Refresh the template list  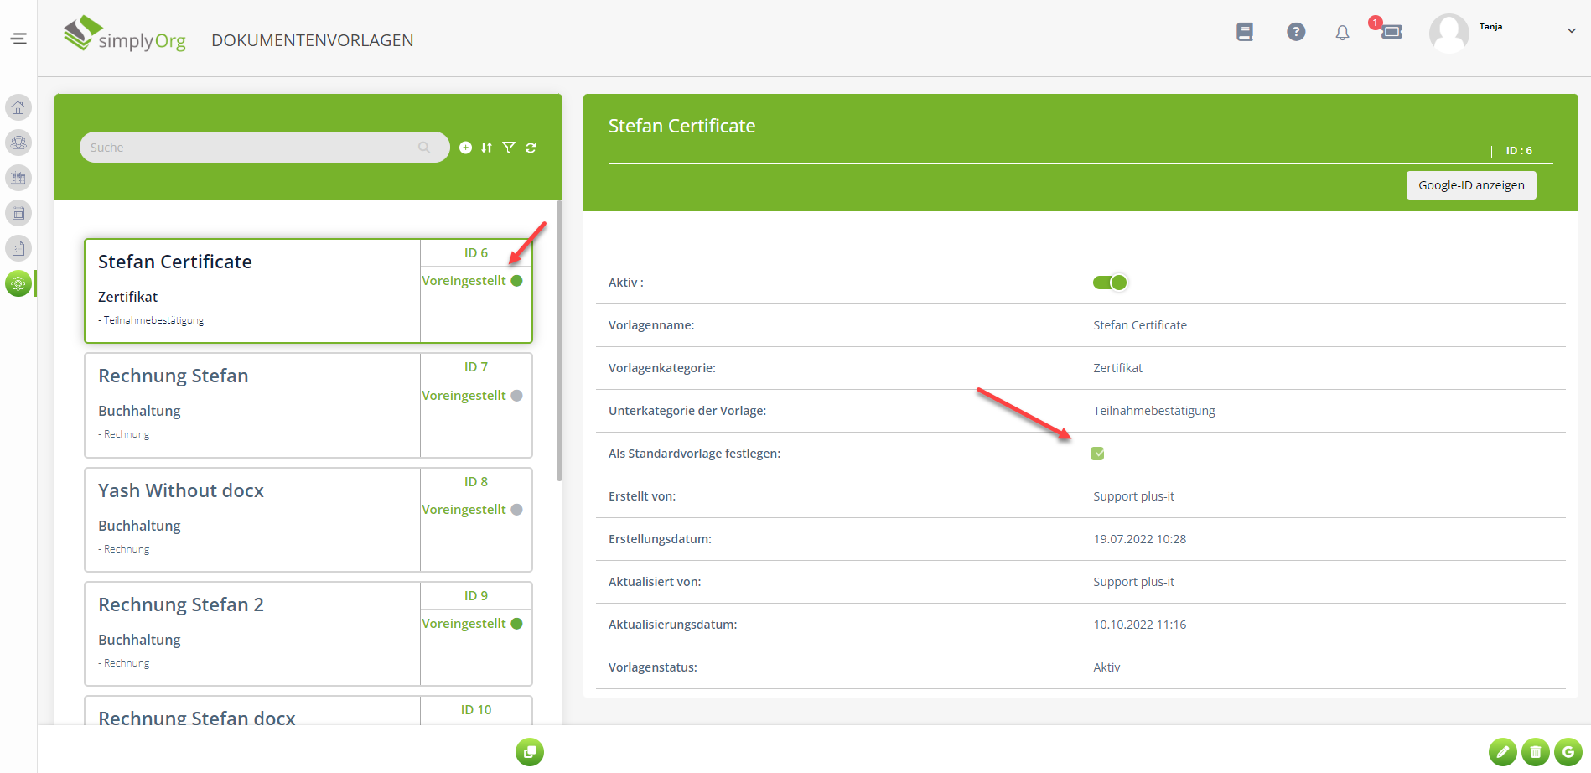[x=531, y=148]
